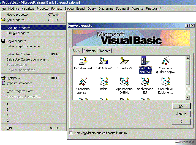Open the File menu

[x=4, y=9]
